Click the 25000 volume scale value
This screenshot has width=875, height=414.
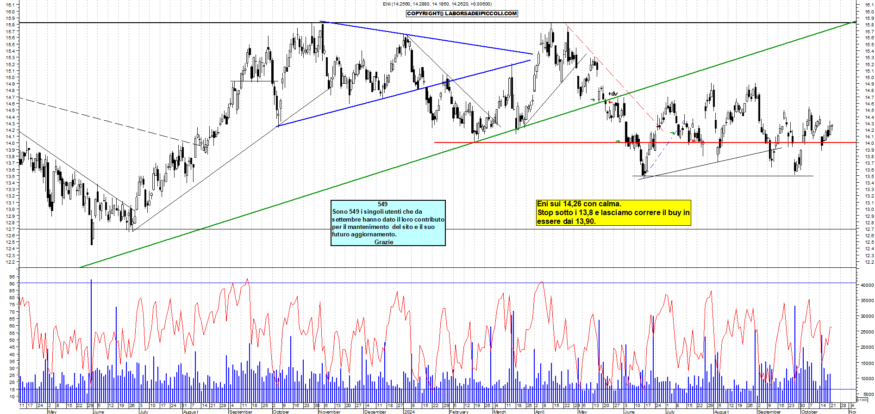(867, 332)
